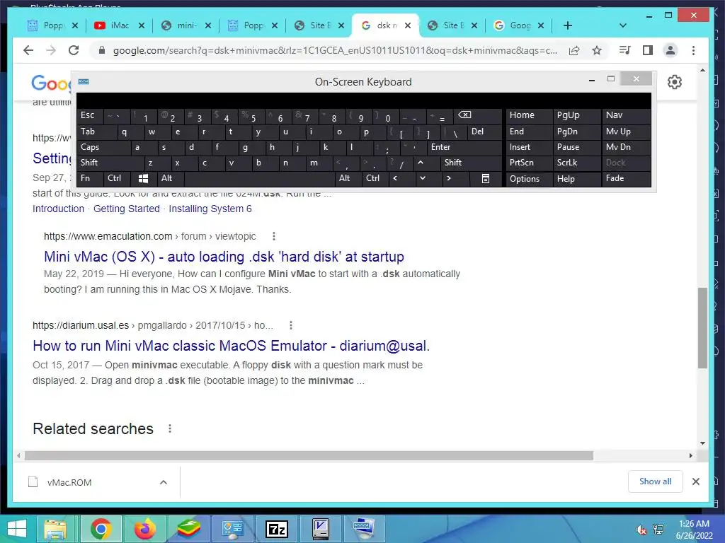Click the Chrome address bar URL
This screenshot has height=543, width=725.
[335, 50]
